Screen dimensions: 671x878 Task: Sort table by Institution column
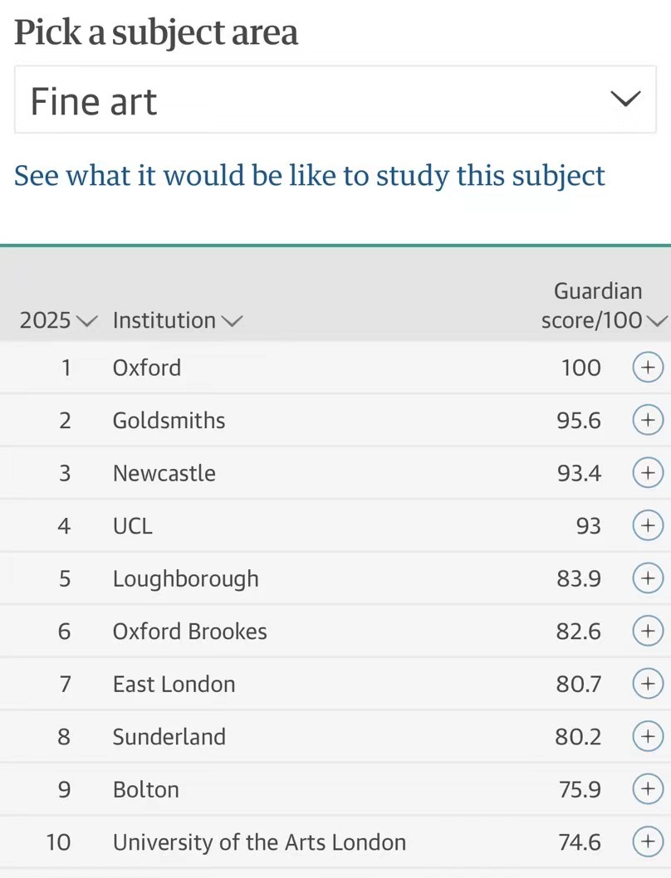(x=177, y=320)
